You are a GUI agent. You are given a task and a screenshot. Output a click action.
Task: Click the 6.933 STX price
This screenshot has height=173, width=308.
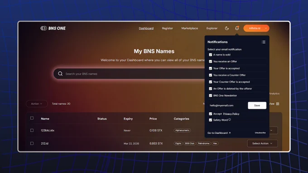(x=156, y=144)
